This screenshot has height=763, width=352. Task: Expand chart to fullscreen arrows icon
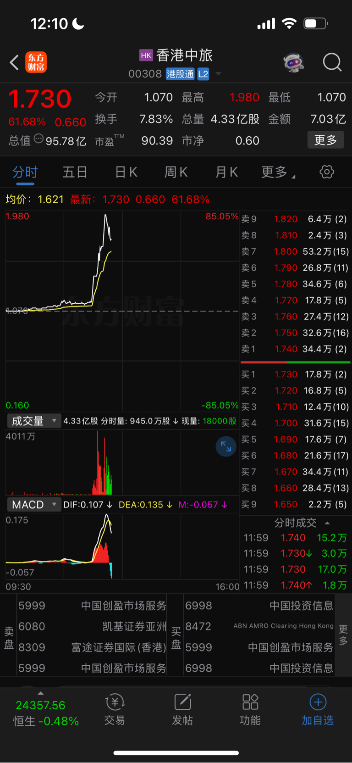[x=226, y=446]
